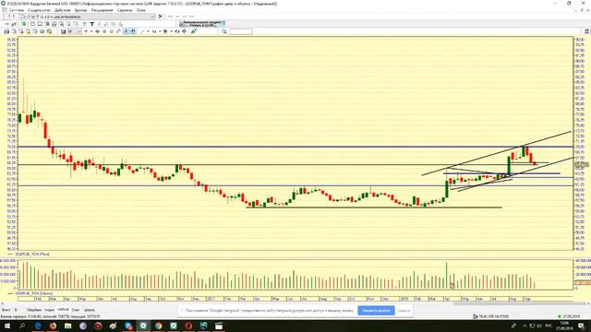Open the notification center icon
The height and width of the screenshot is (332, 591).
click(x=582, y=326)
